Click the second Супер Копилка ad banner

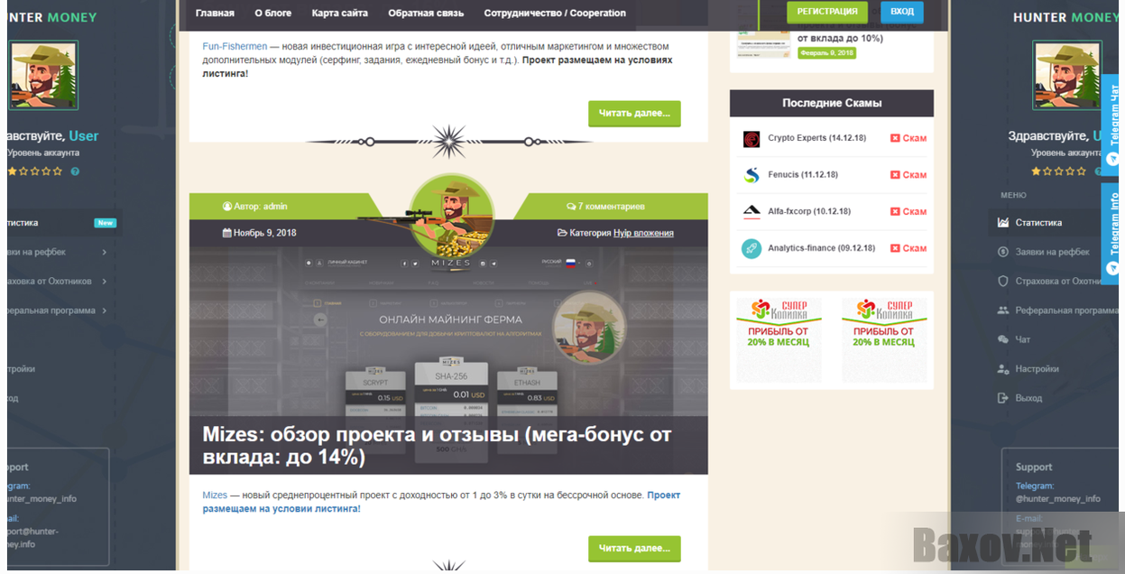tap(884, 340)
